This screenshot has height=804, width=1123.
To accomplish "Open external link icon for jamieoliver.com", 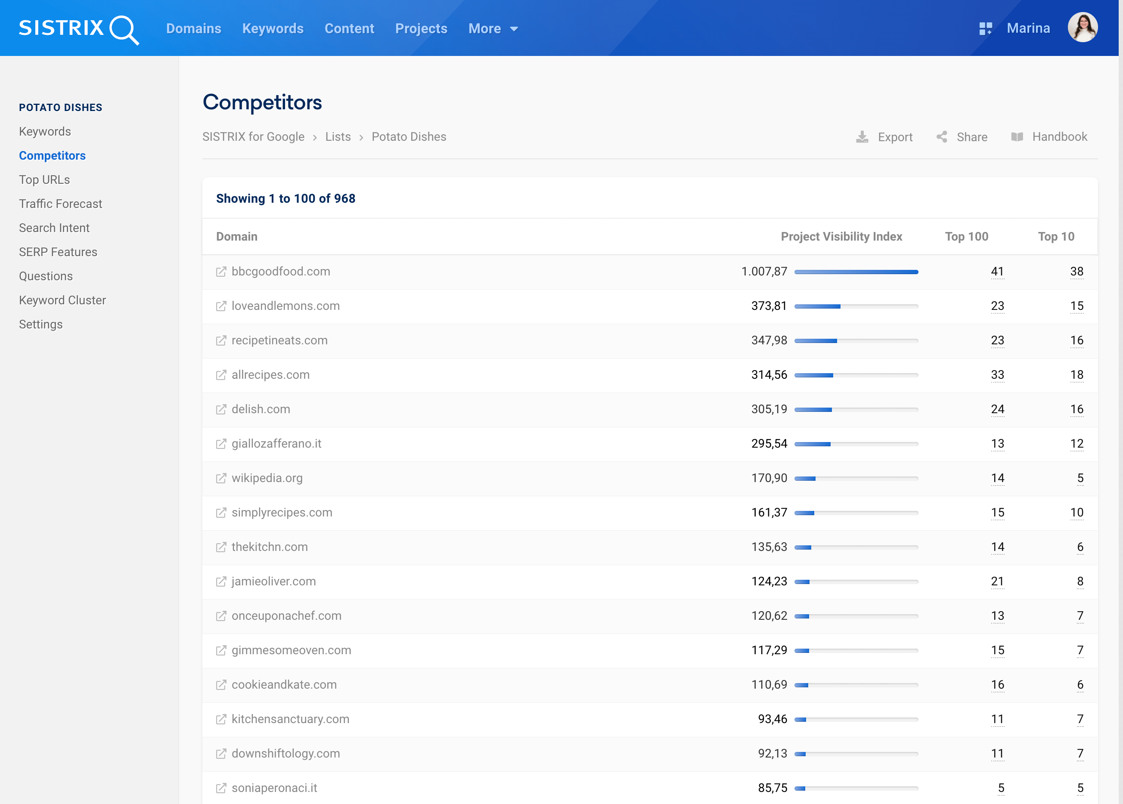I will [221, 582].
